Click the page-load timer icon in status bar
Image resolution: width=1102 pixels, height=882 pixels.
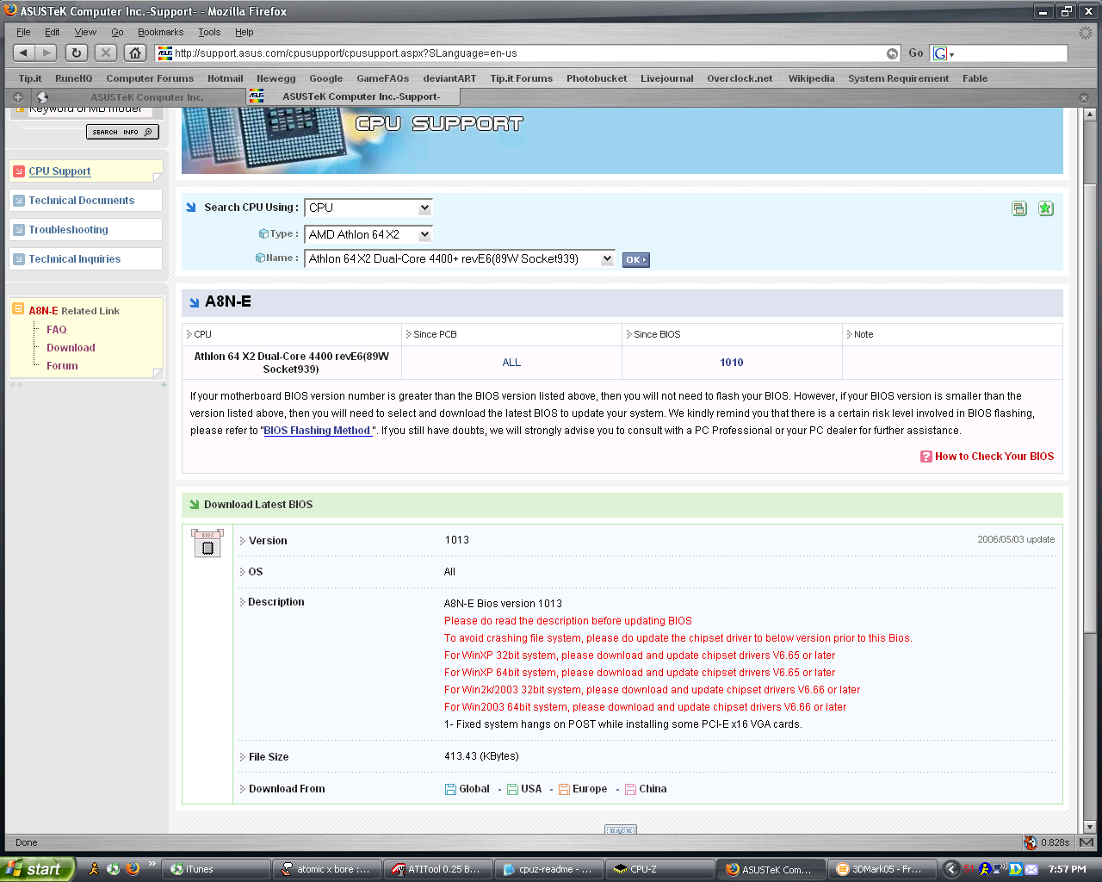click(1031, 842)
